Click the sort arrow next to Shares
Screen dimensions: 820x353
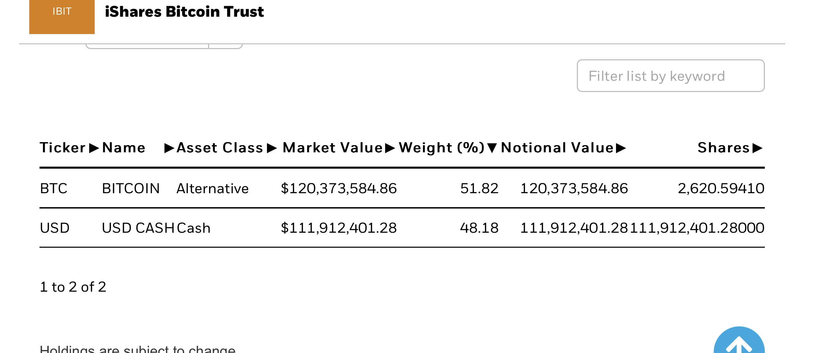point(757,148)
